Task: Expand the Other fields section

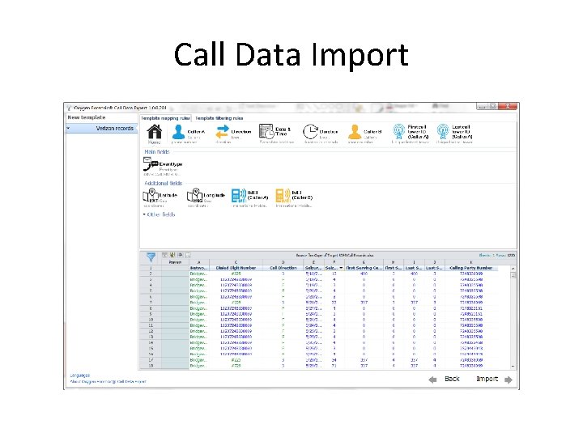Action: coord(159,214)
